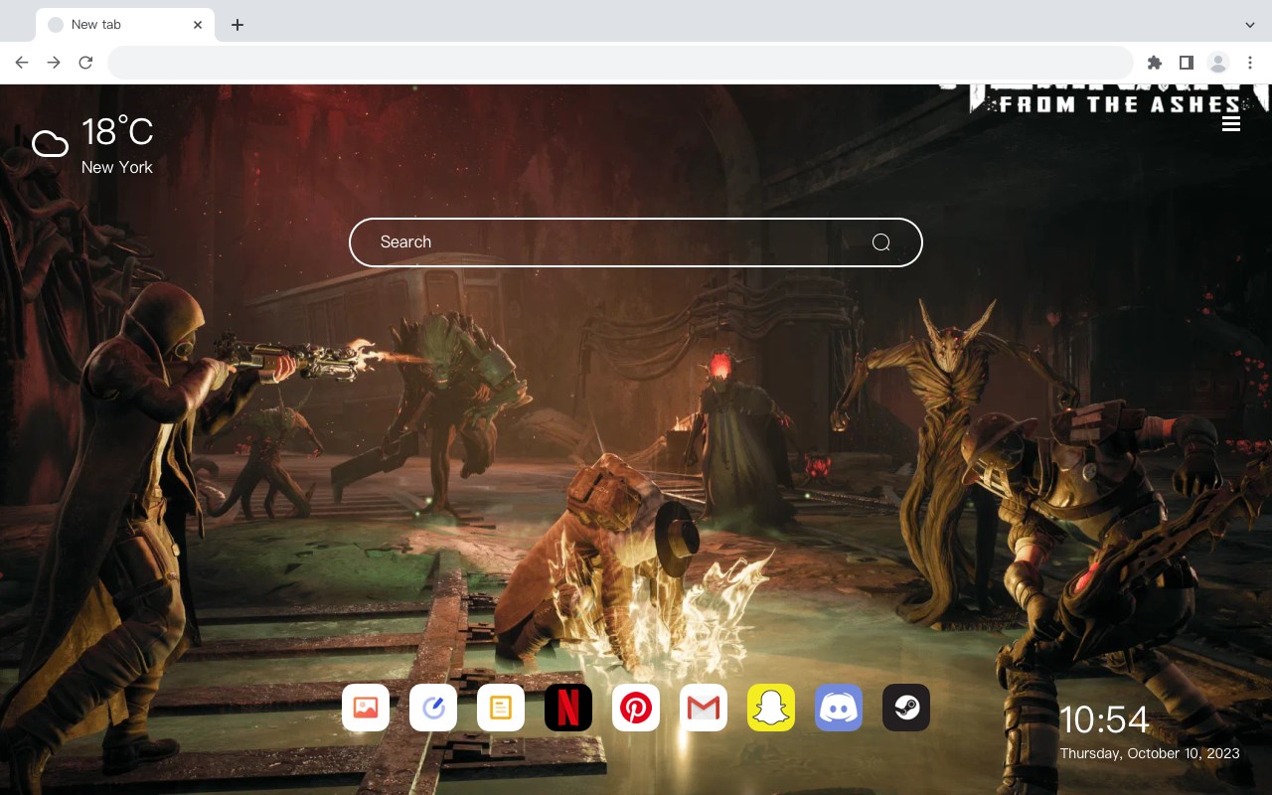Open the yellow notes shortcut icon
Viewport: 1272px width, 795px height.
[x=501, y=708]
